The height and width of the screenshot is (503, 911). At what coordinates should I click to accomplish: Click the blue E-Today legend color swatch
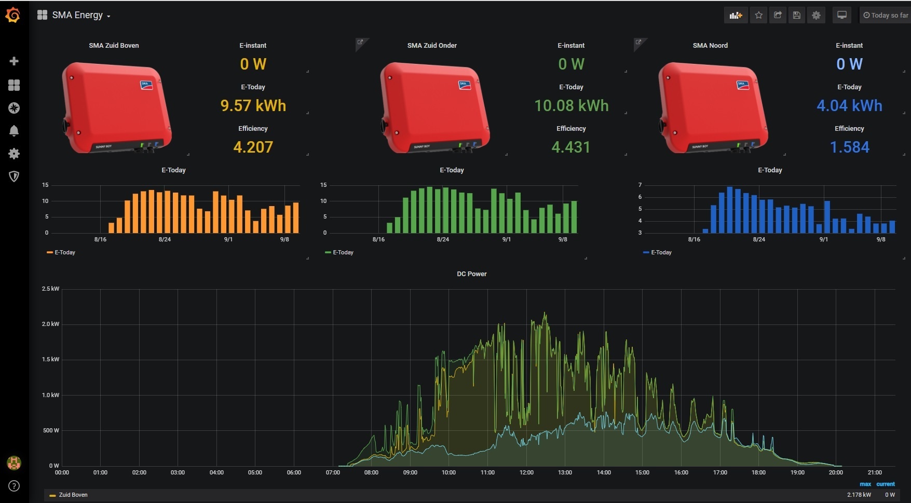[x=646, y=252]
